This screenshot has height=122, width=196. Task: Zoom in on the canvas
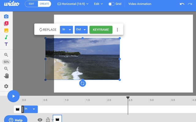pyautogui.click(x=6, y=55)
